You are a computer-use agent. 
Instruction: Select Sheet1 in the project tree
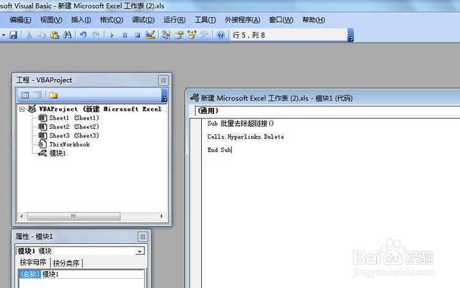coord(74,118)
